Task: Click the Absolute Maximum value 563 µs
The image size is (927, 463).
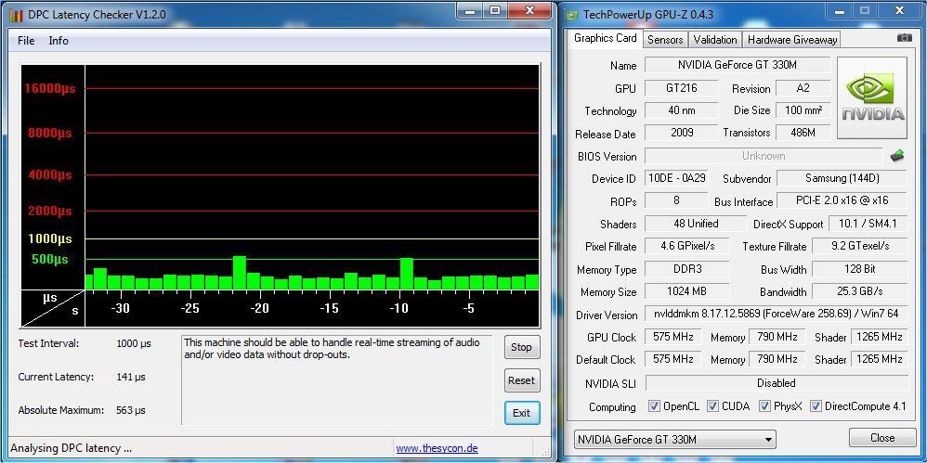Action: click(131, 410)
